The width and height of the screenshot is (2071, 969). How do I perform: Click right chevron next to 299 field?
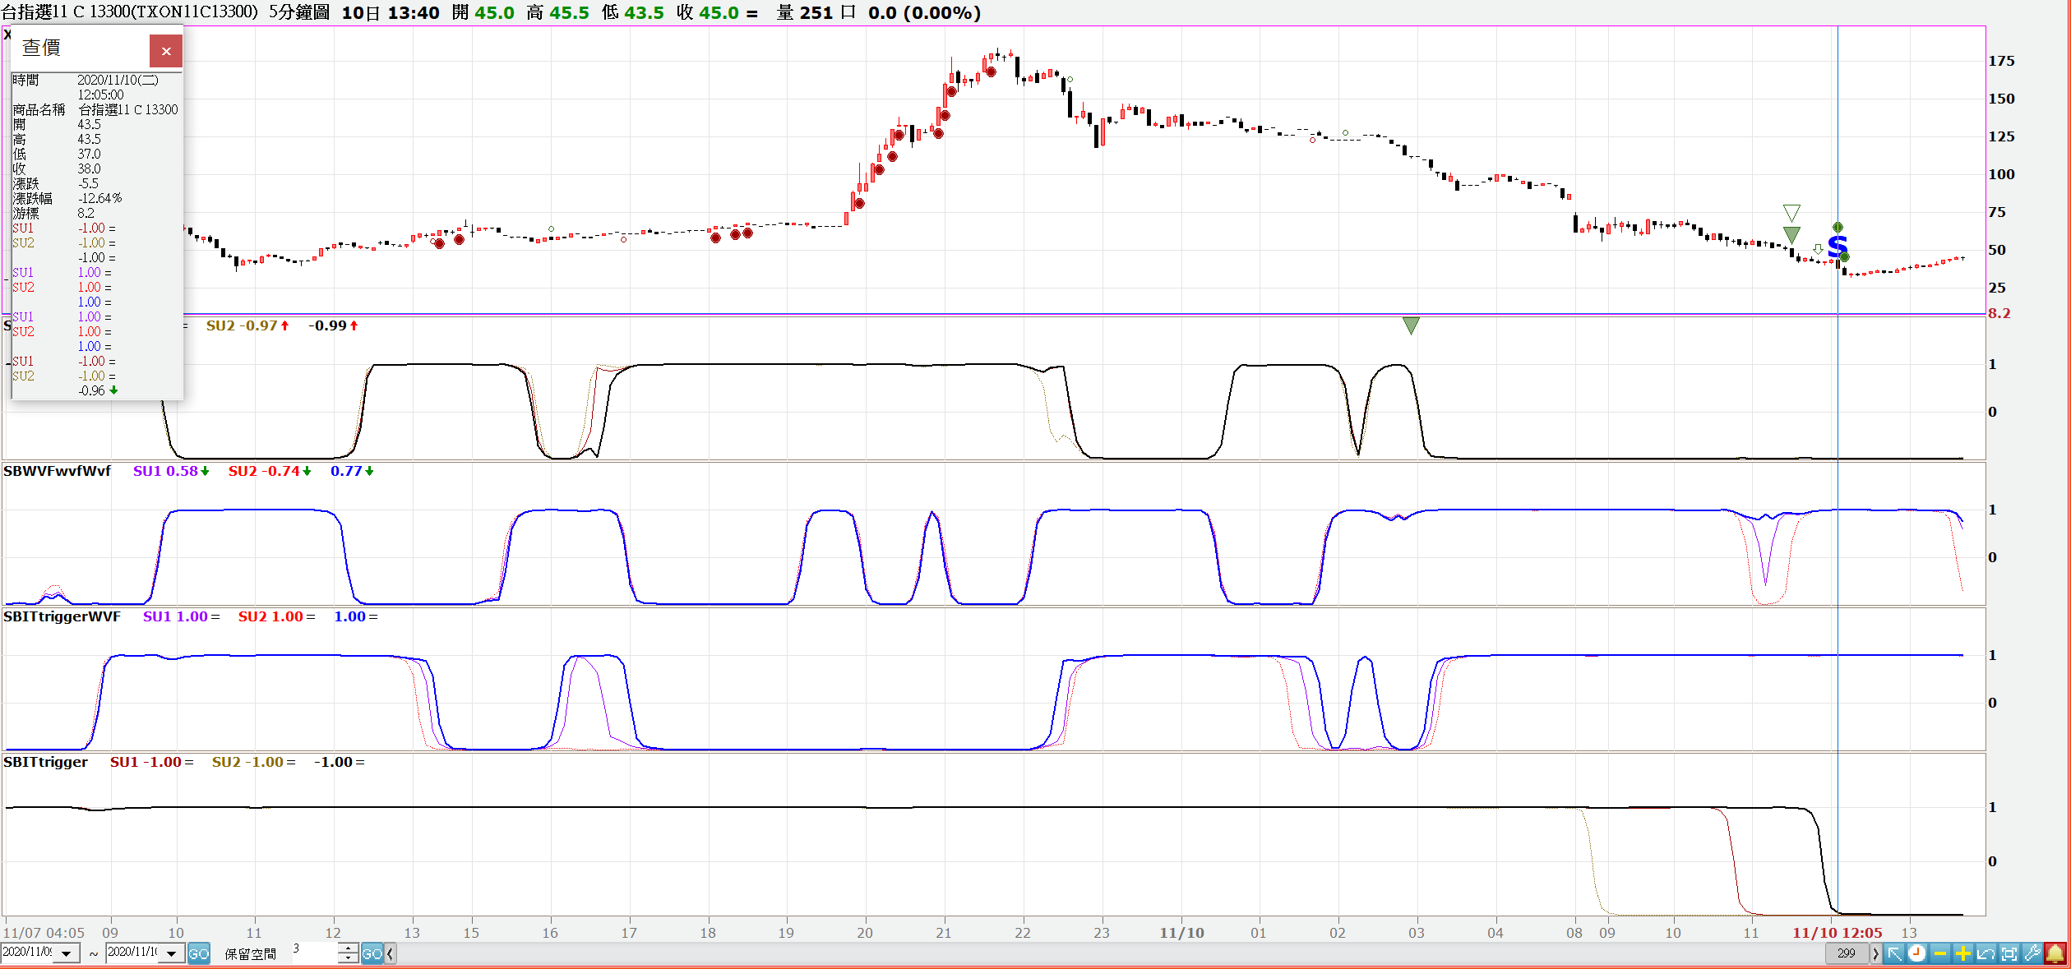pyautogui.click(x=1875, y=953)
